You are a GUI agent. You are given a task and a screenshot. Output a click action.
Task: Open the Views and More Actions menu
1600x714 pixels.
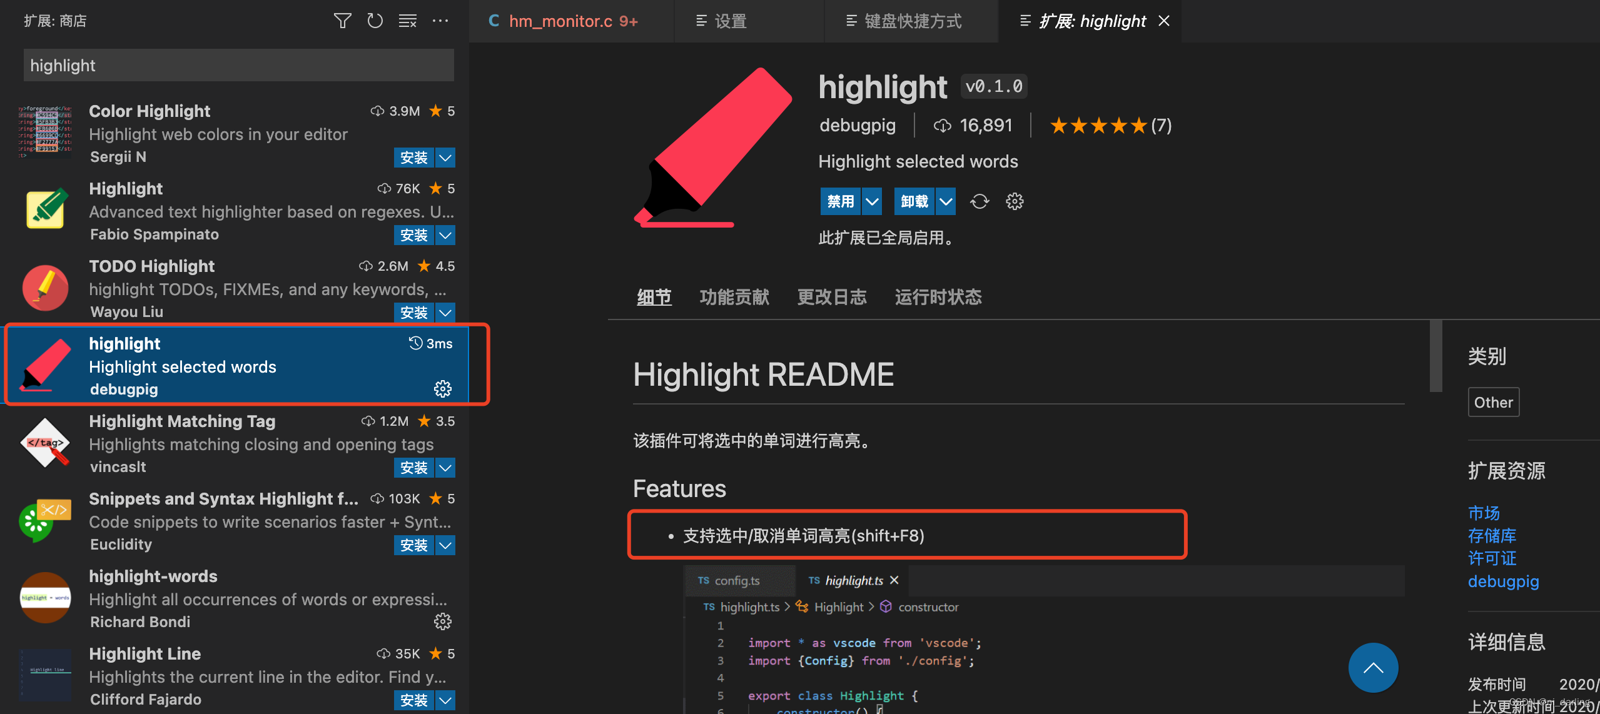[x=440, y=21]
